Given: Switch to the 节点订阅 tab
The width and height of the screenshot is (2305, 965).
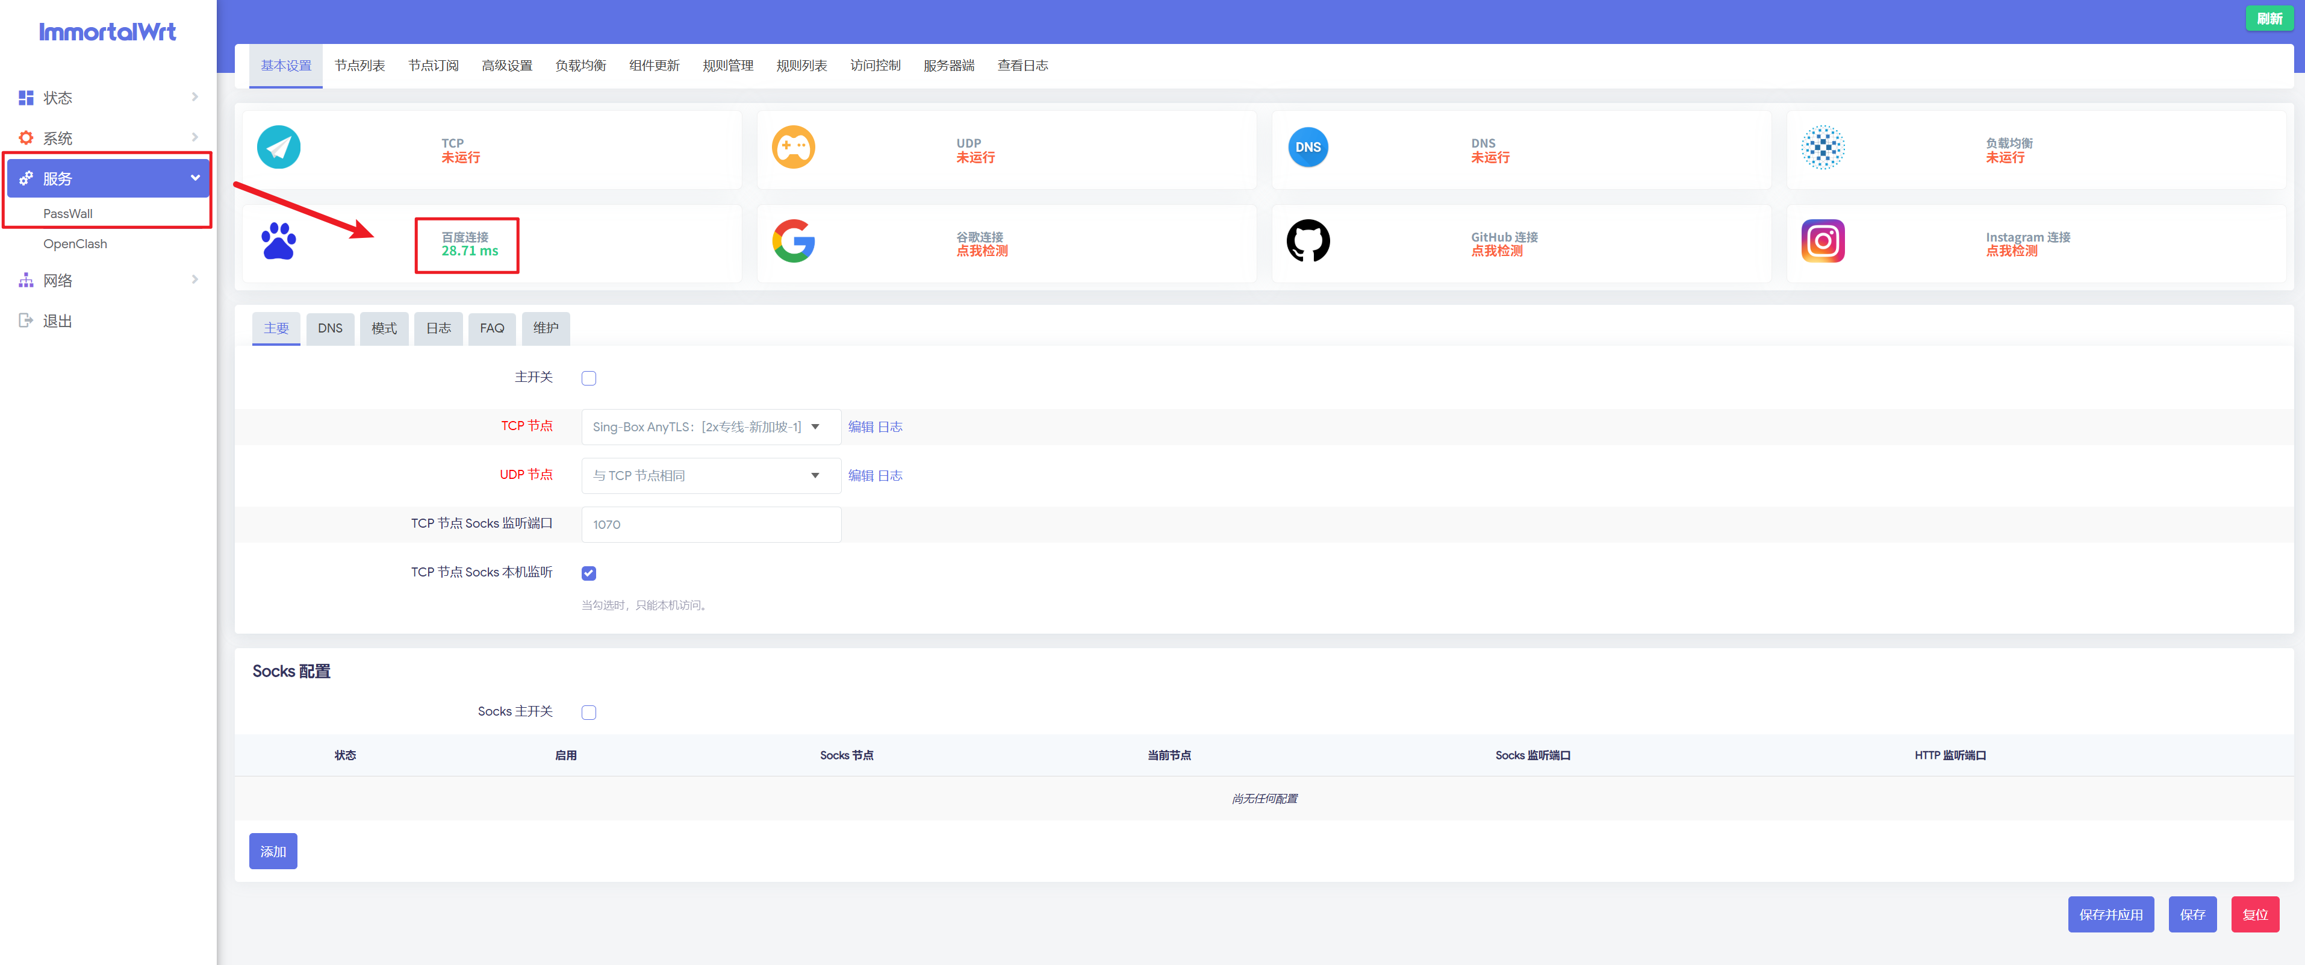Looking at the screenshot, I should tap(433, 65).
